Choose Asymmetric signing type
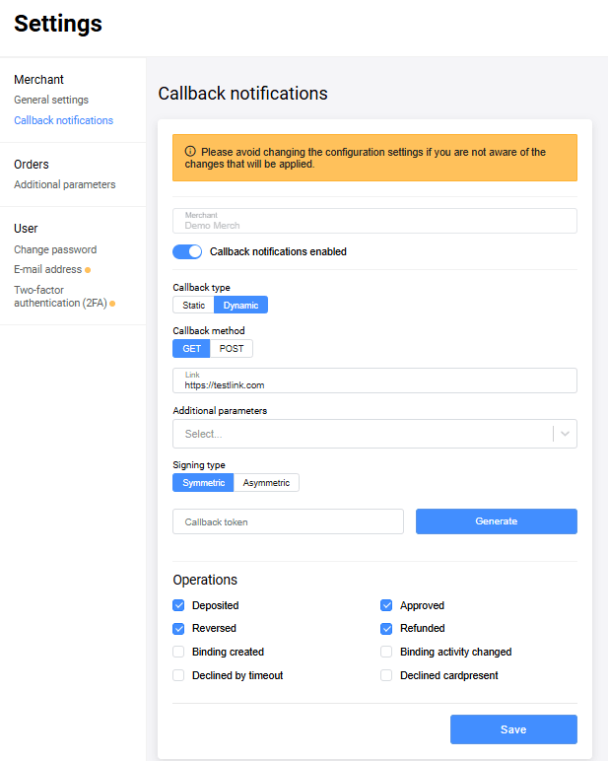The height and width of the screenshot is (761, 608). 266,483
